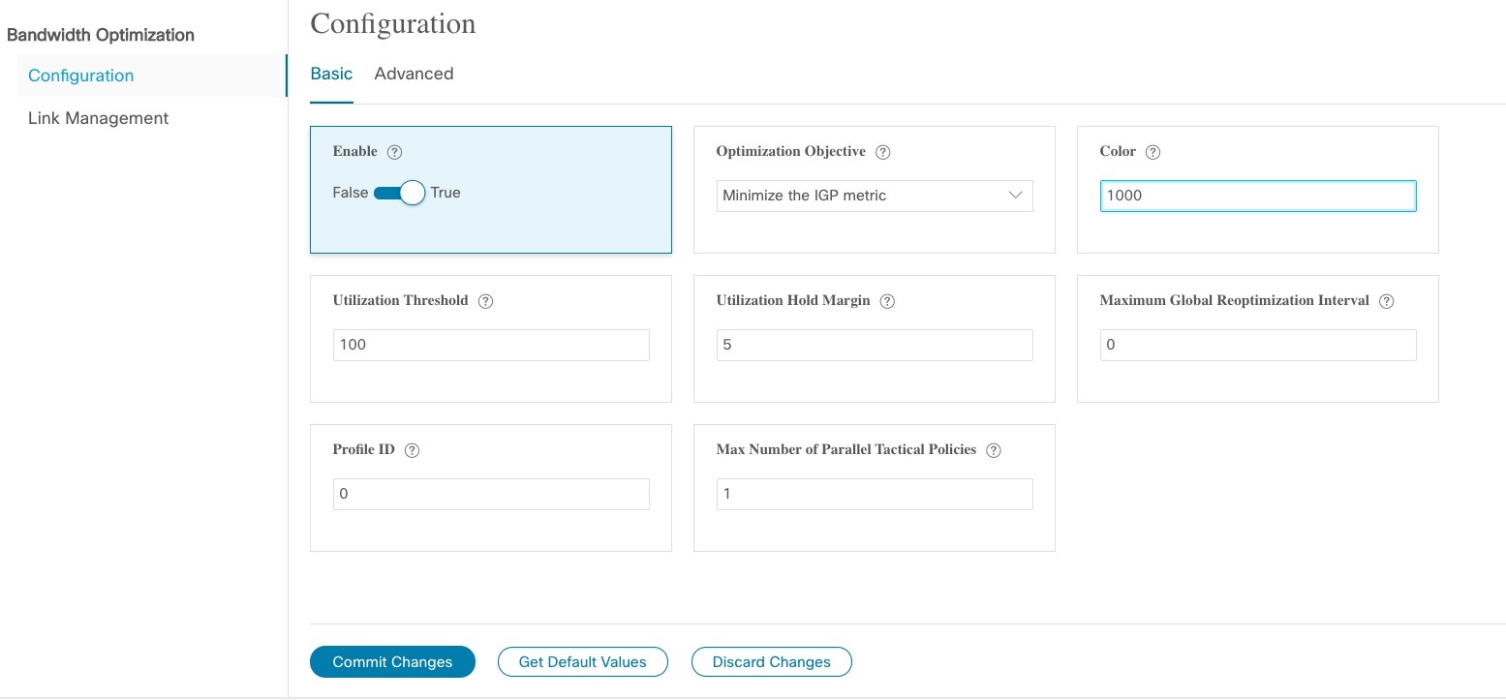Open the Utilization Threshold help tooltip

(x=484, y=300)
